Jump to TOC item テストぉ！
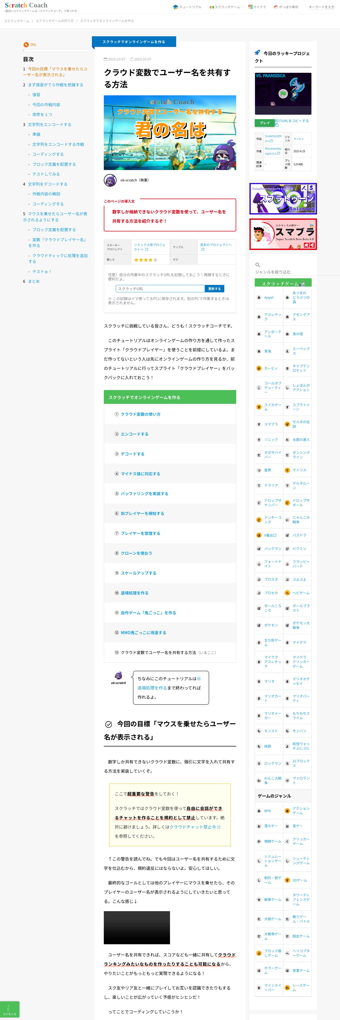The width and height of the screenshot is (340, 1020). point(42,272)
